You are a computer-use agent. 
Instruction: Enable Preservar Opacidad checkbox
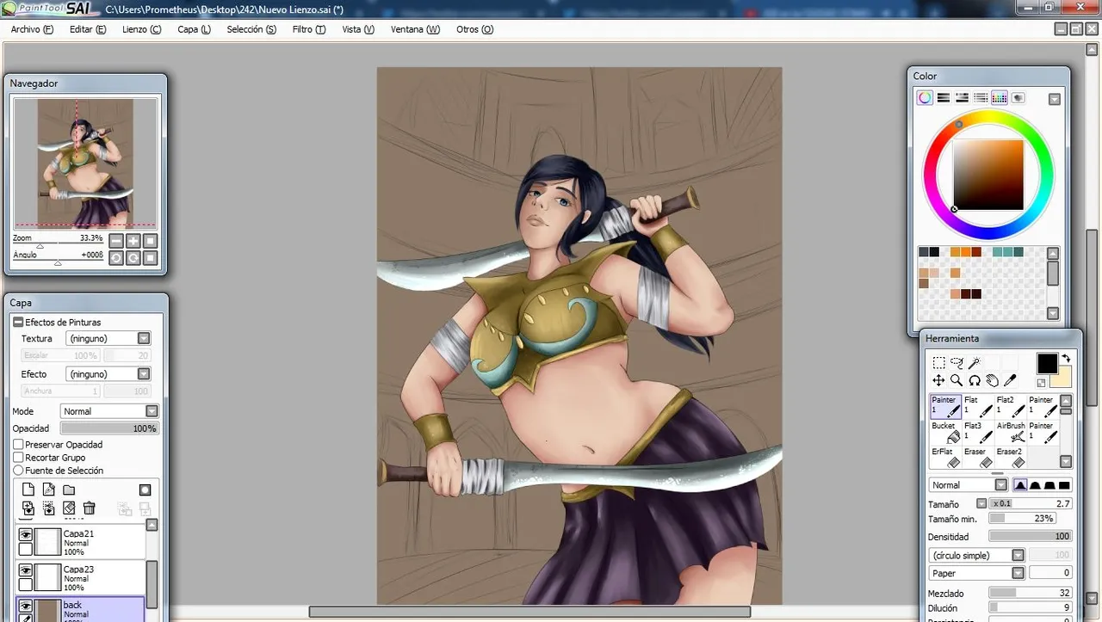[x=18, y=445]
